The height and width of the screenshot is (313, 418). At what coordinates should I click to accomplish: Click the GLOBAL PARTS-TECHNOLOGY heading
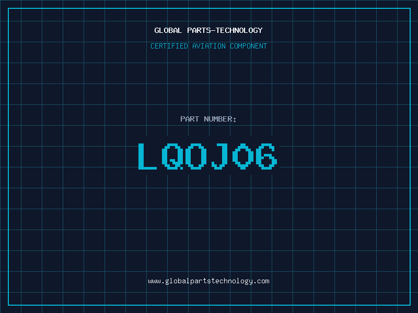(x=208, y=30)
